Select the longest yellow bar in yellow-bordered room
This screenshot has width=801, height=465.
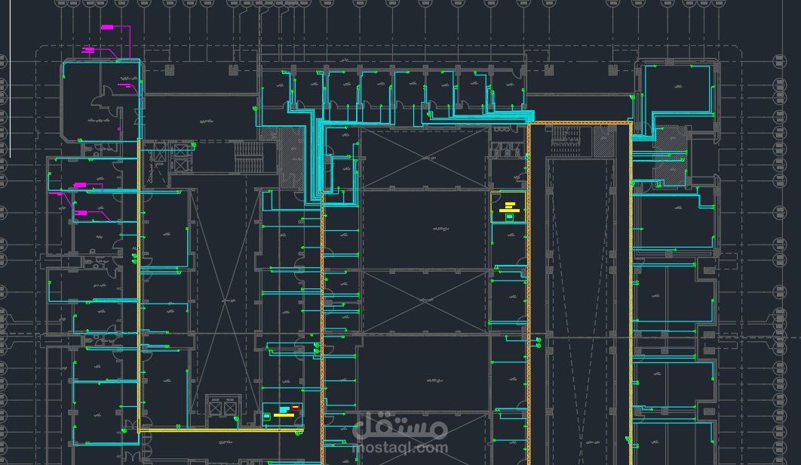(509, 211)
